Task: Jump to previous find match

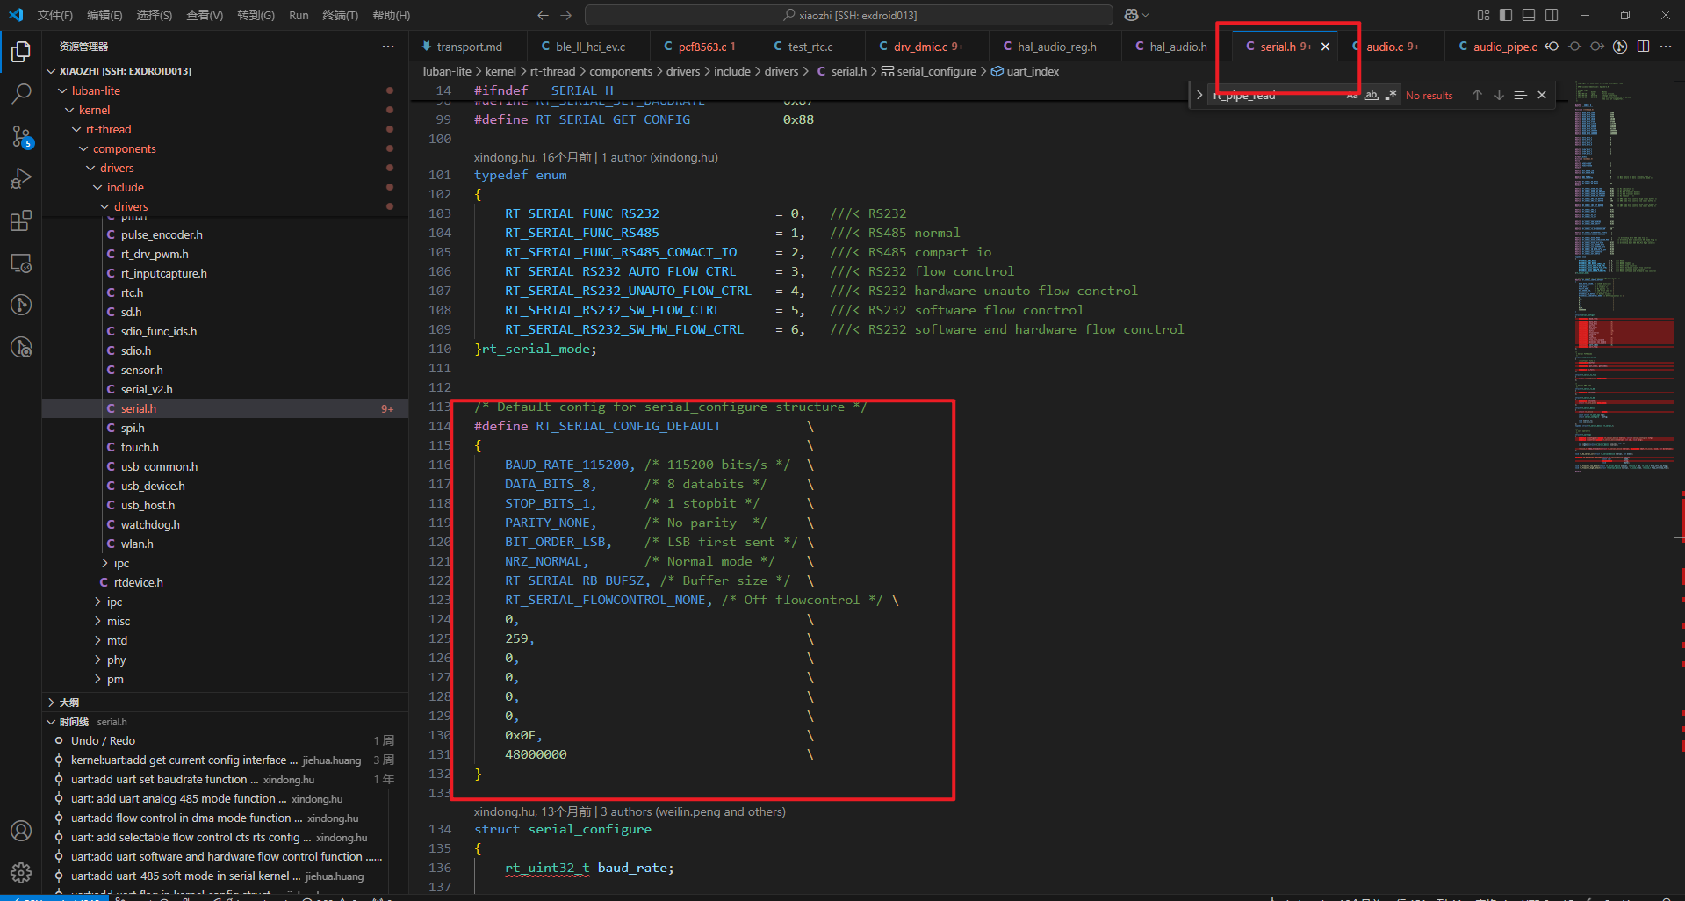Action: [x=1477, y=95]
